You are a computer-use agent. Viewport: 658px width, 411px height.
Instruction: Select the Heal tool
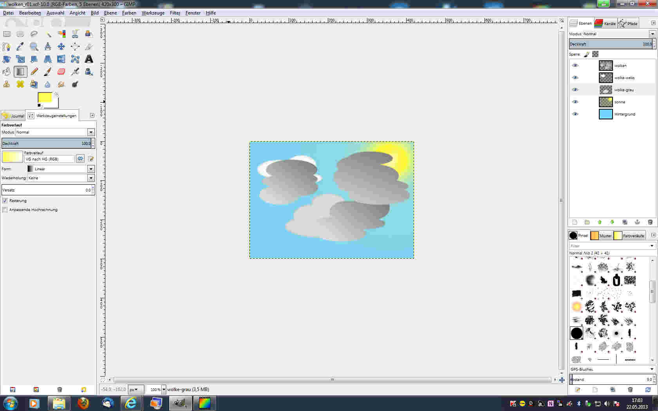pos(20,84)
